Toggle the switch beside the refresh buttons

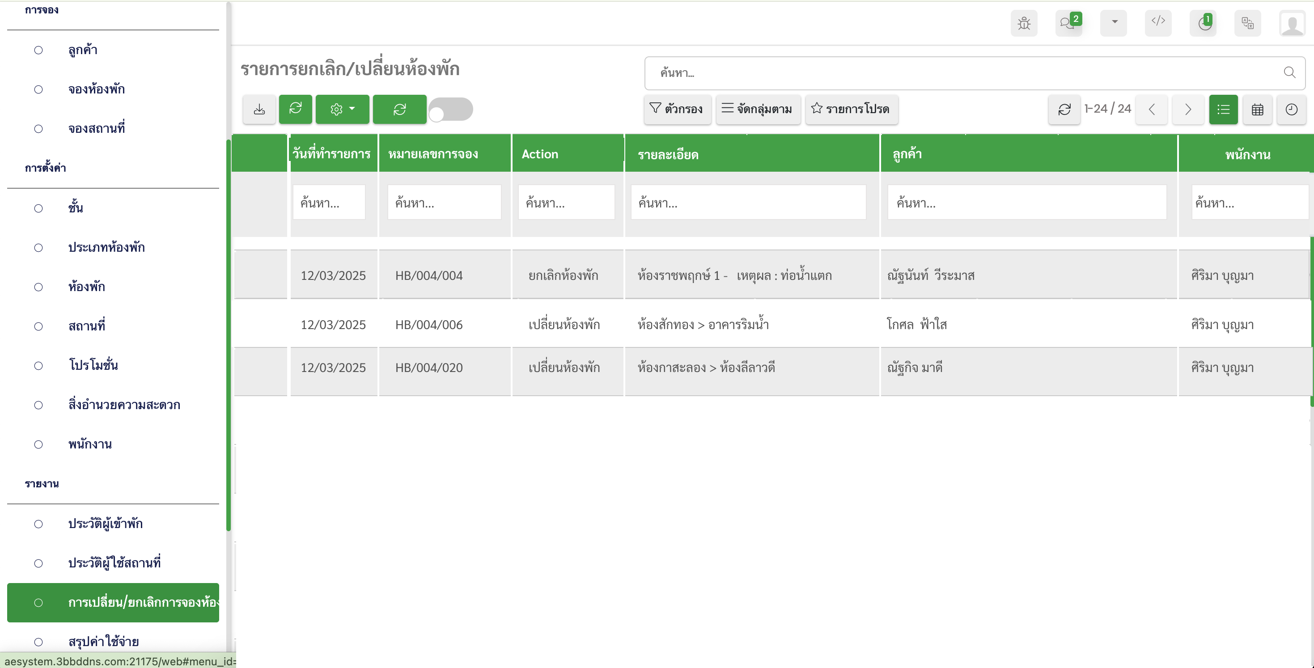point(450,110)
